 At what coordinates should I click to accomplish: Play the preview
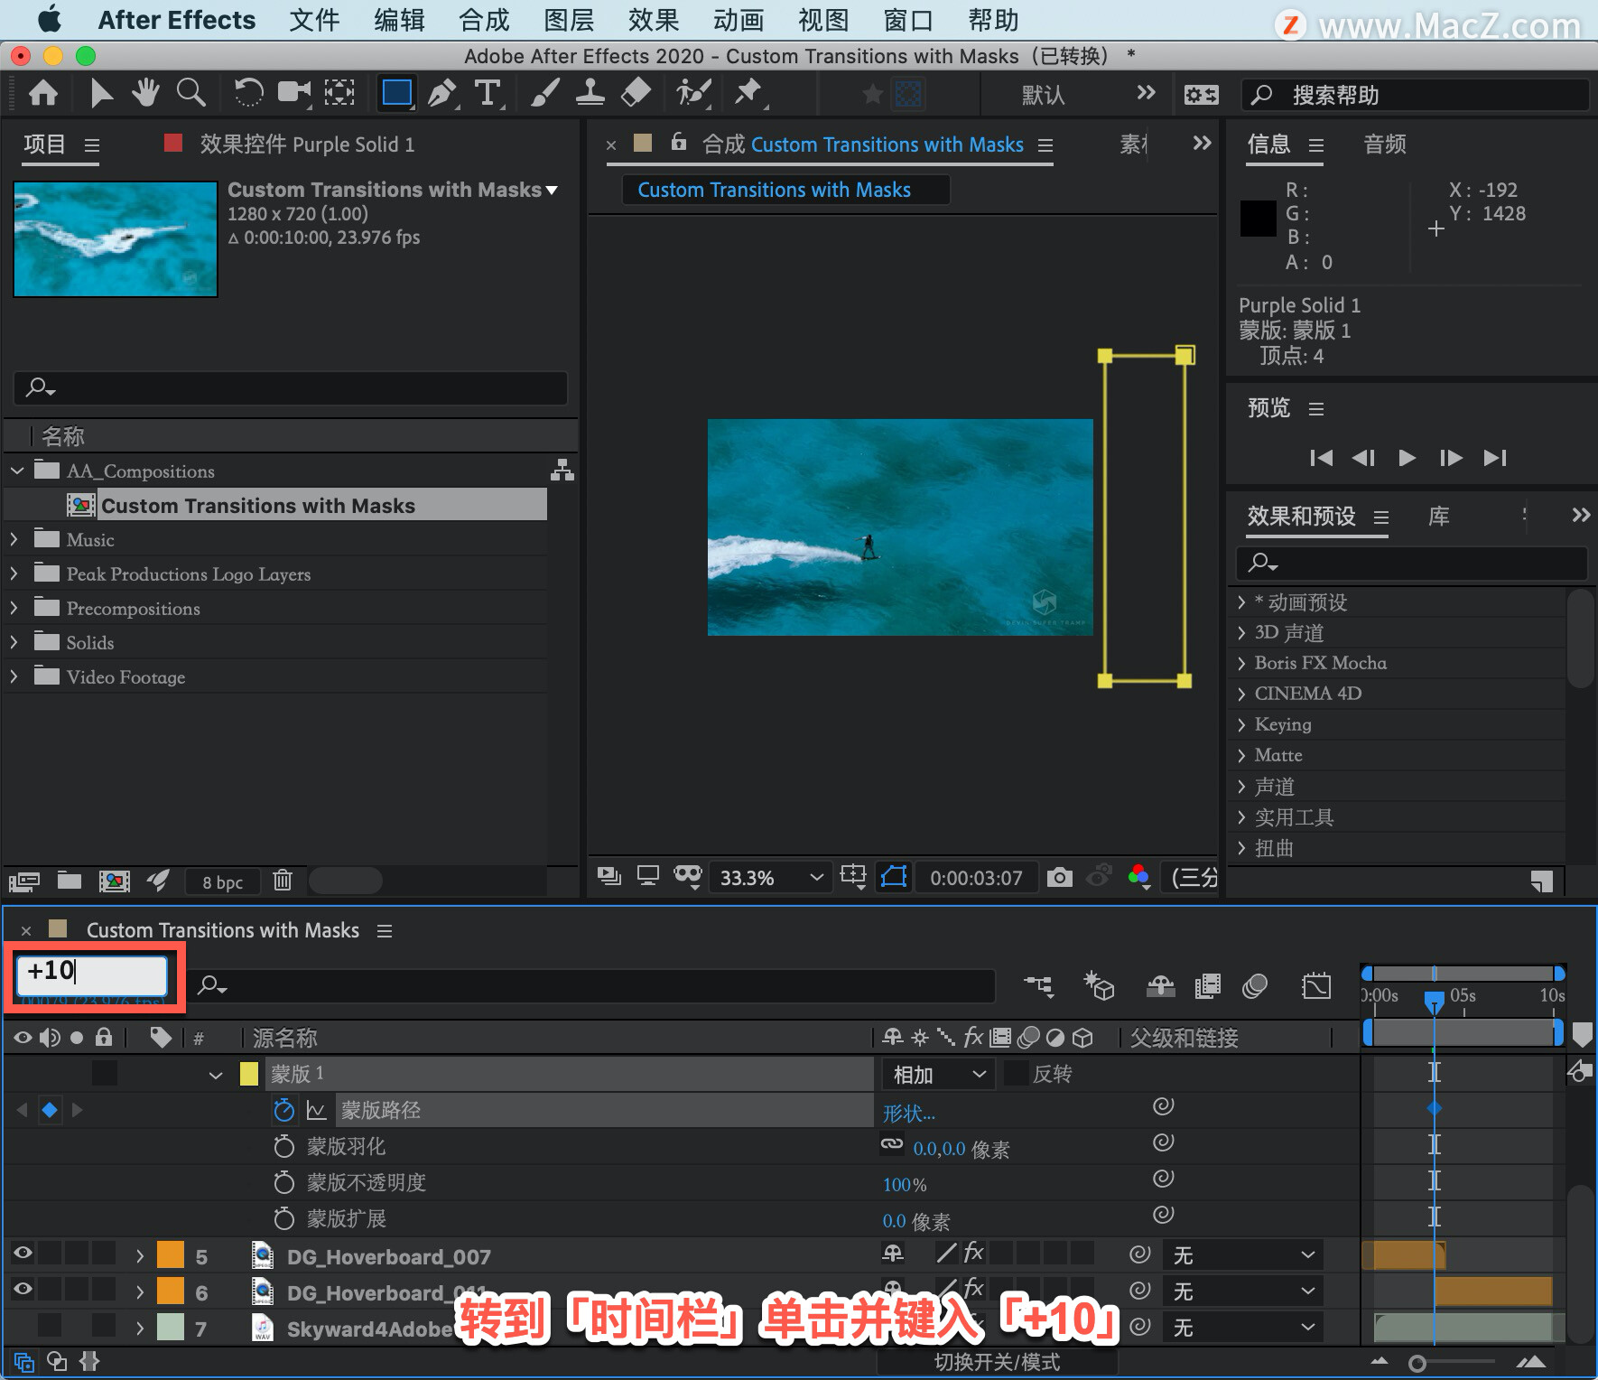(1407, 458)
